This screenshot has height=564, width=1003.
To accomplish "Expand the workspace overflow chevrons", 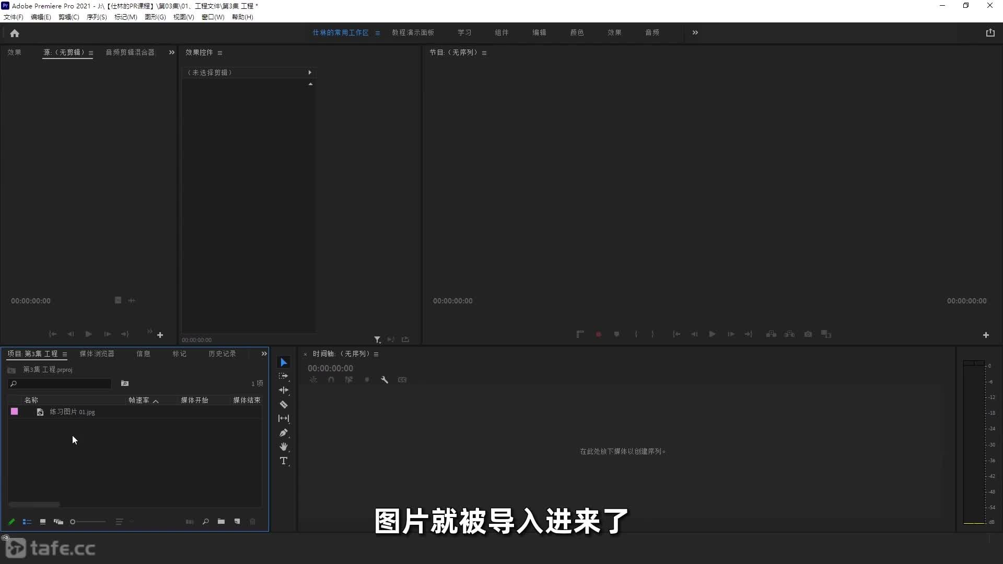I will point(695,32).
